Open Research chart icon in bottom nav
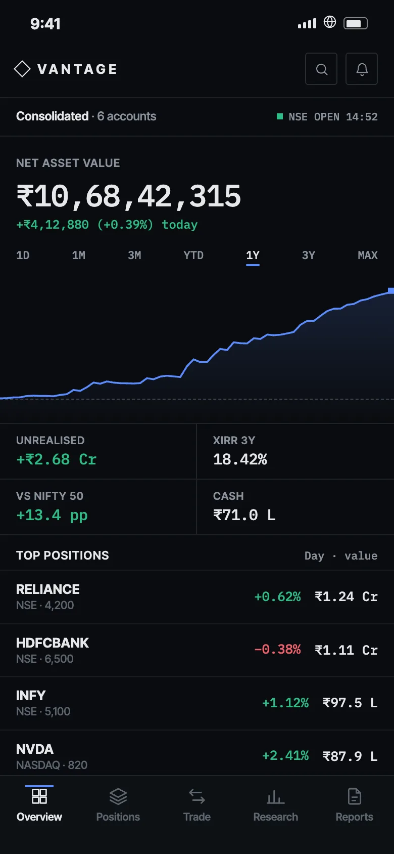The width and height of the screenshot is (394, 854). pos(276,797)
